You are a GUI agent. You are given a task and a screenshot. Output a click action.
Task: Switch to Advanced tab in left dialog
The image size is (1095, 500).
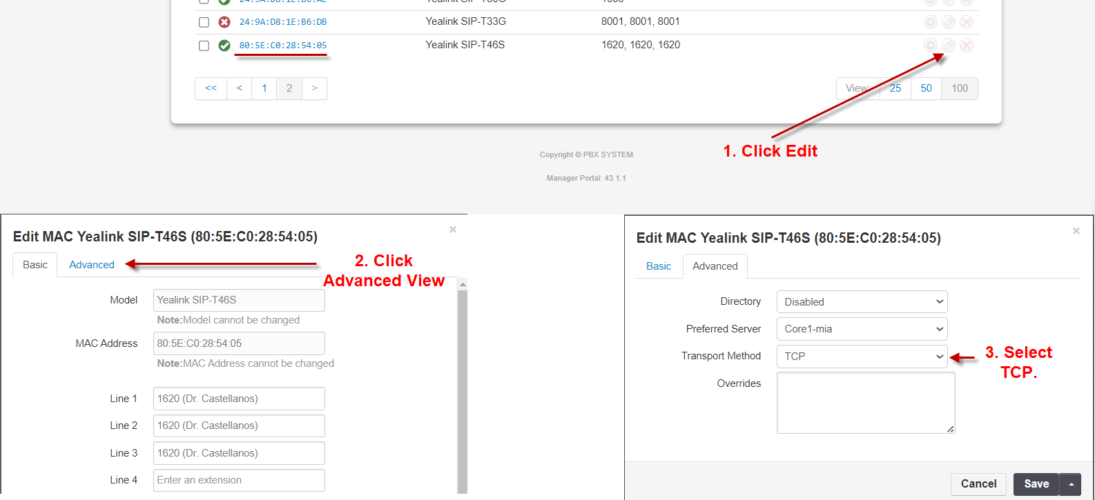coord(92,265)
